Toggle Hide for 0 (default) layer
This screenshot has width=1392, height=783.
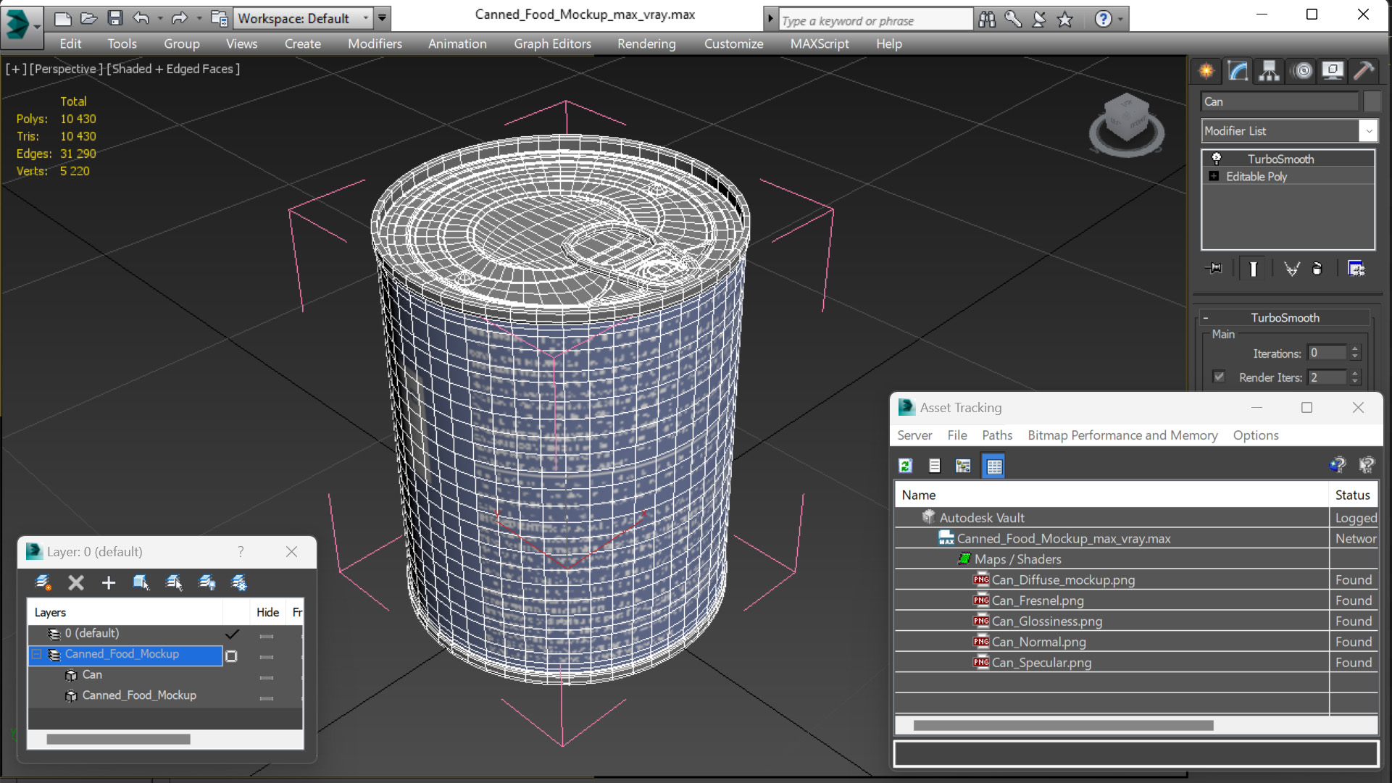(267, 636)
